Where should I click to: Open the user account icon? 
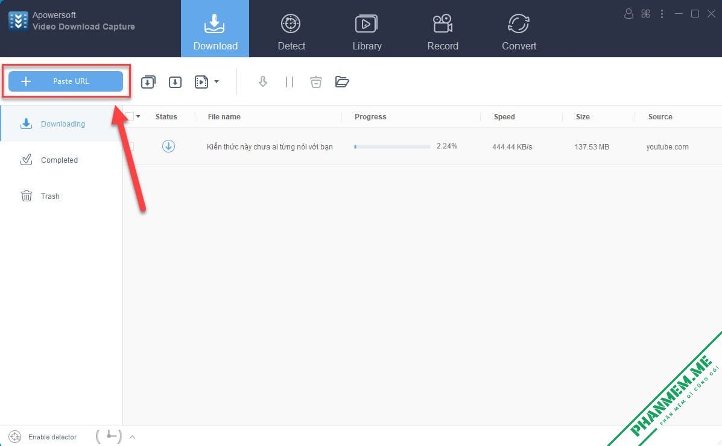coord(629,14)
